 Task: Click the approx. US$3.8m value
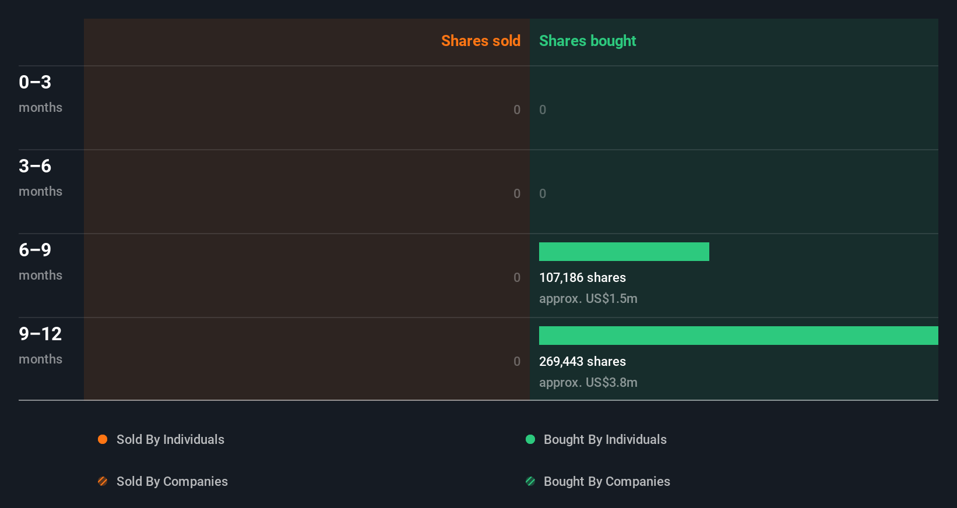pos(588,383)
